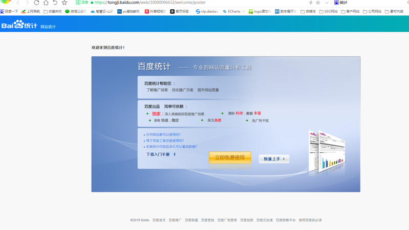
Task: Click the lightning speed-mode icon
Action: click(x=311, y=3)
